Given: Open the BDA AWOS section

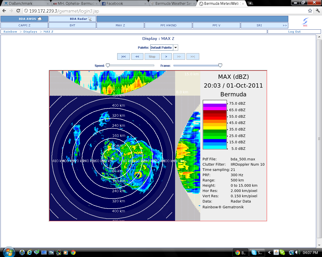Looking at the screenshot, I should point(24,19).
